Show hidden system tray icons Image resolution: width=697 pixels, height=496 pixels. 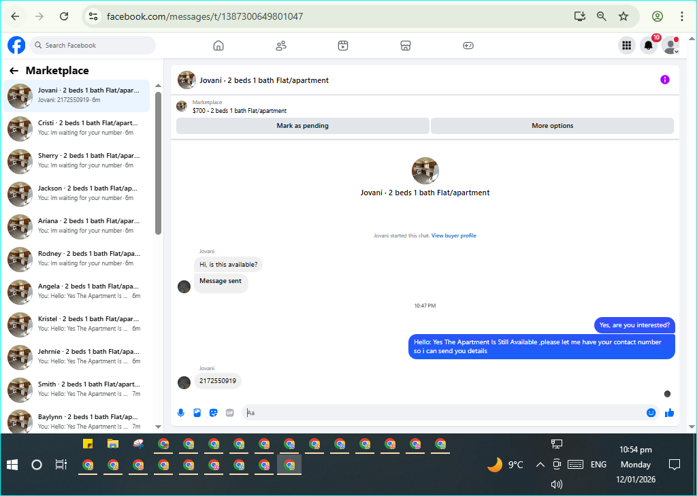[x=540, y=465]
